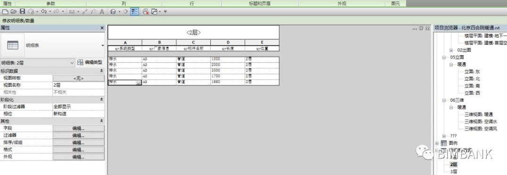Switch to the 属性 ribbon panel label

pos(8,3)
